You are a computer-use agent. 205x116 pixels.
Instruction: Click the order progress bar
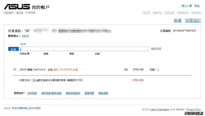tap(85, 49)
